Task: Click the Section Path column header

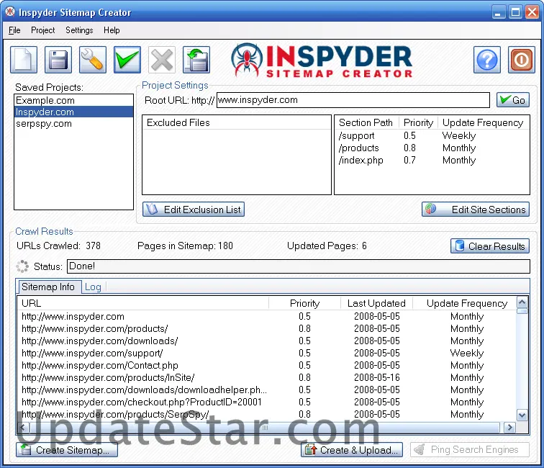Action: (x=367, y=122)
